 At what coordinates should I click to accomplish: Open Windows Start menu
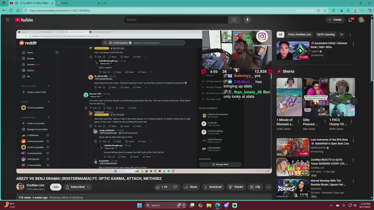pos(139,205)
